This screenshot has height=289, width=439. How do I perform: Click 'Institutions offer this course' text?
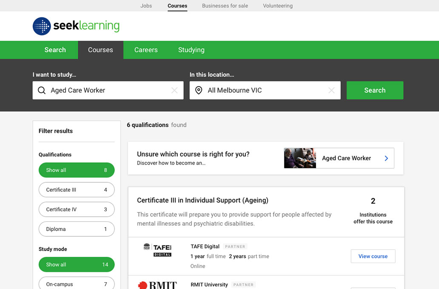[x=373, y=218]
